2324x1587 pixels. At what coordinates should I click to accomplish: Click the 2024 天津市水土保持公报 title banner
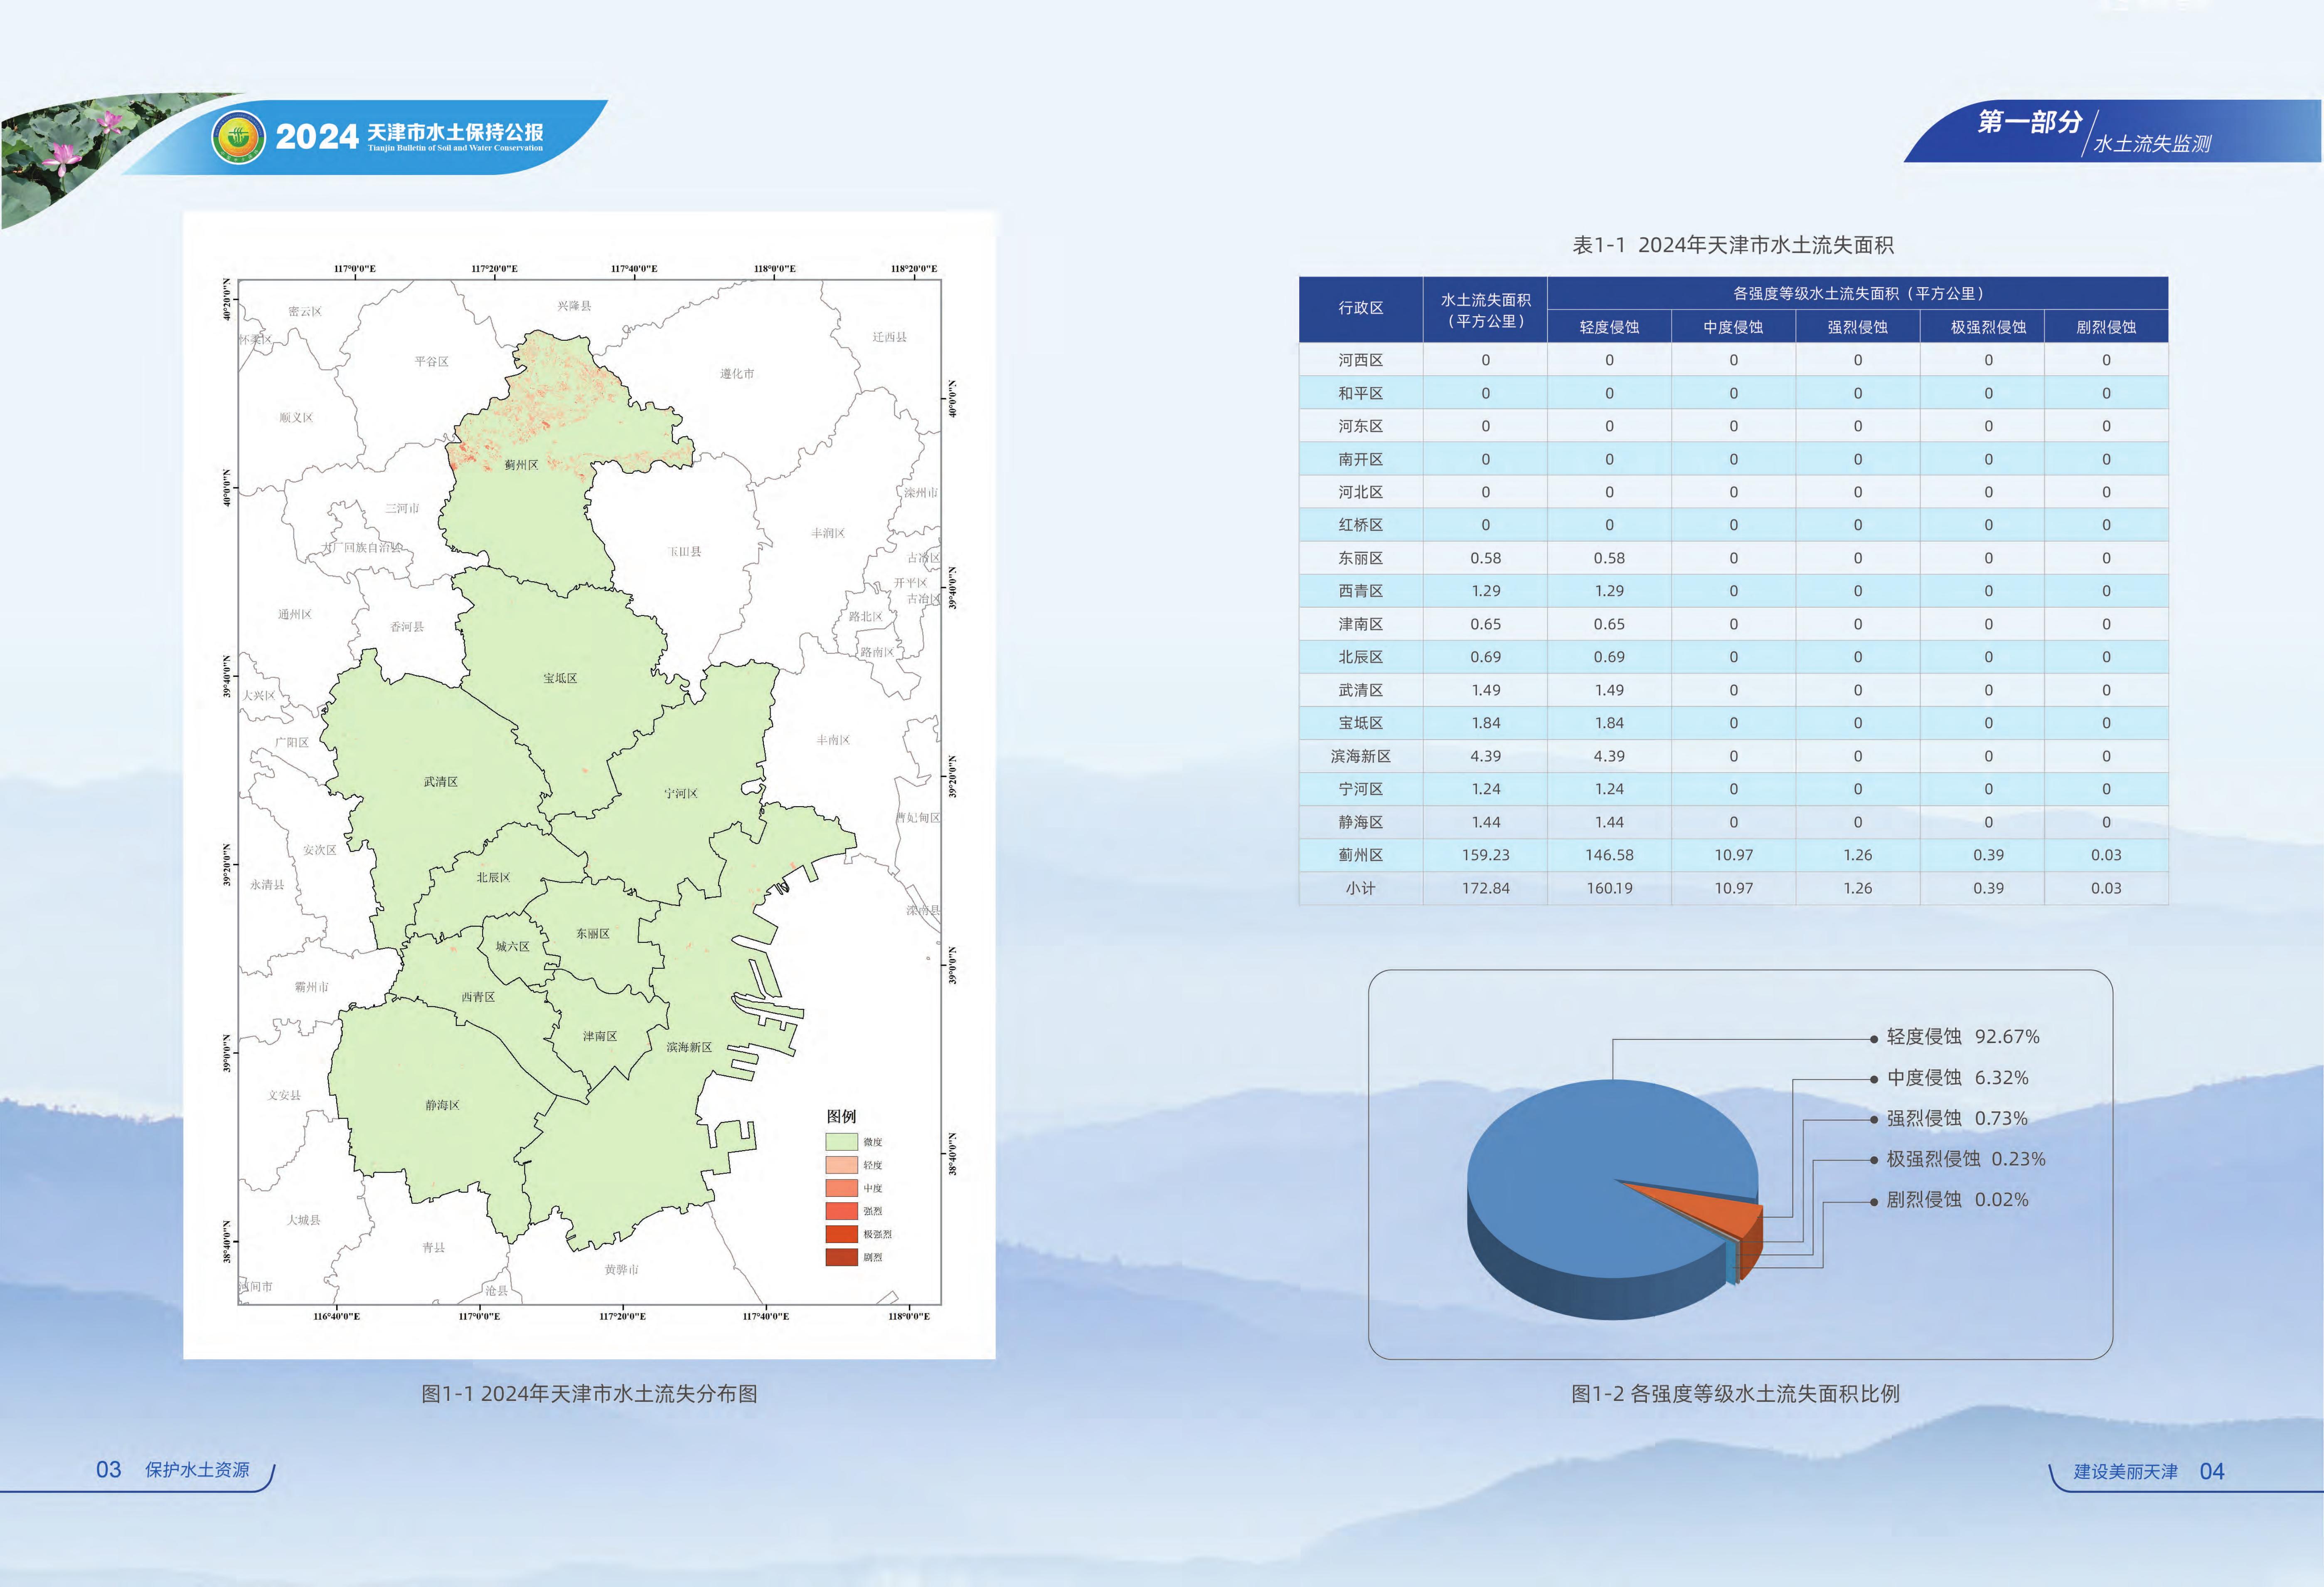click(410, 136)
